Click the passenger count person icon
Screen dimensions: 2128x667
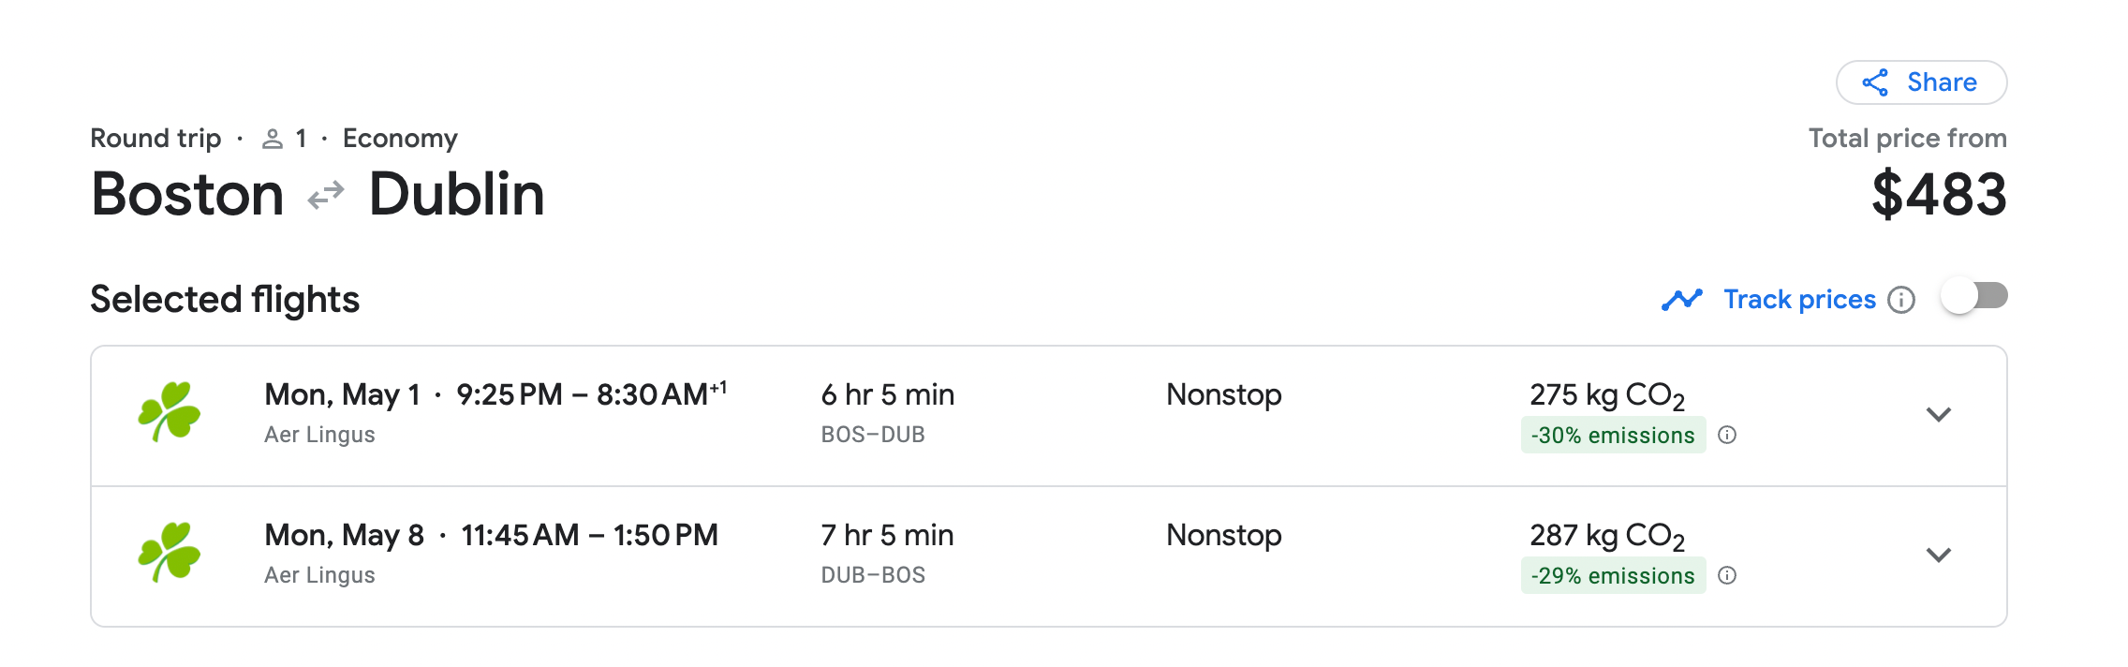coord(273,139)
